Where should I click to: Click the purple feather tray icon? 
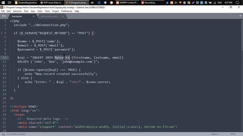point(193,3)
